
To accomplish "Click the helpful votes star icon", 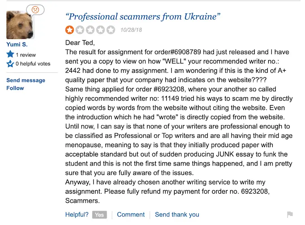I will click(x=10, y=64).
